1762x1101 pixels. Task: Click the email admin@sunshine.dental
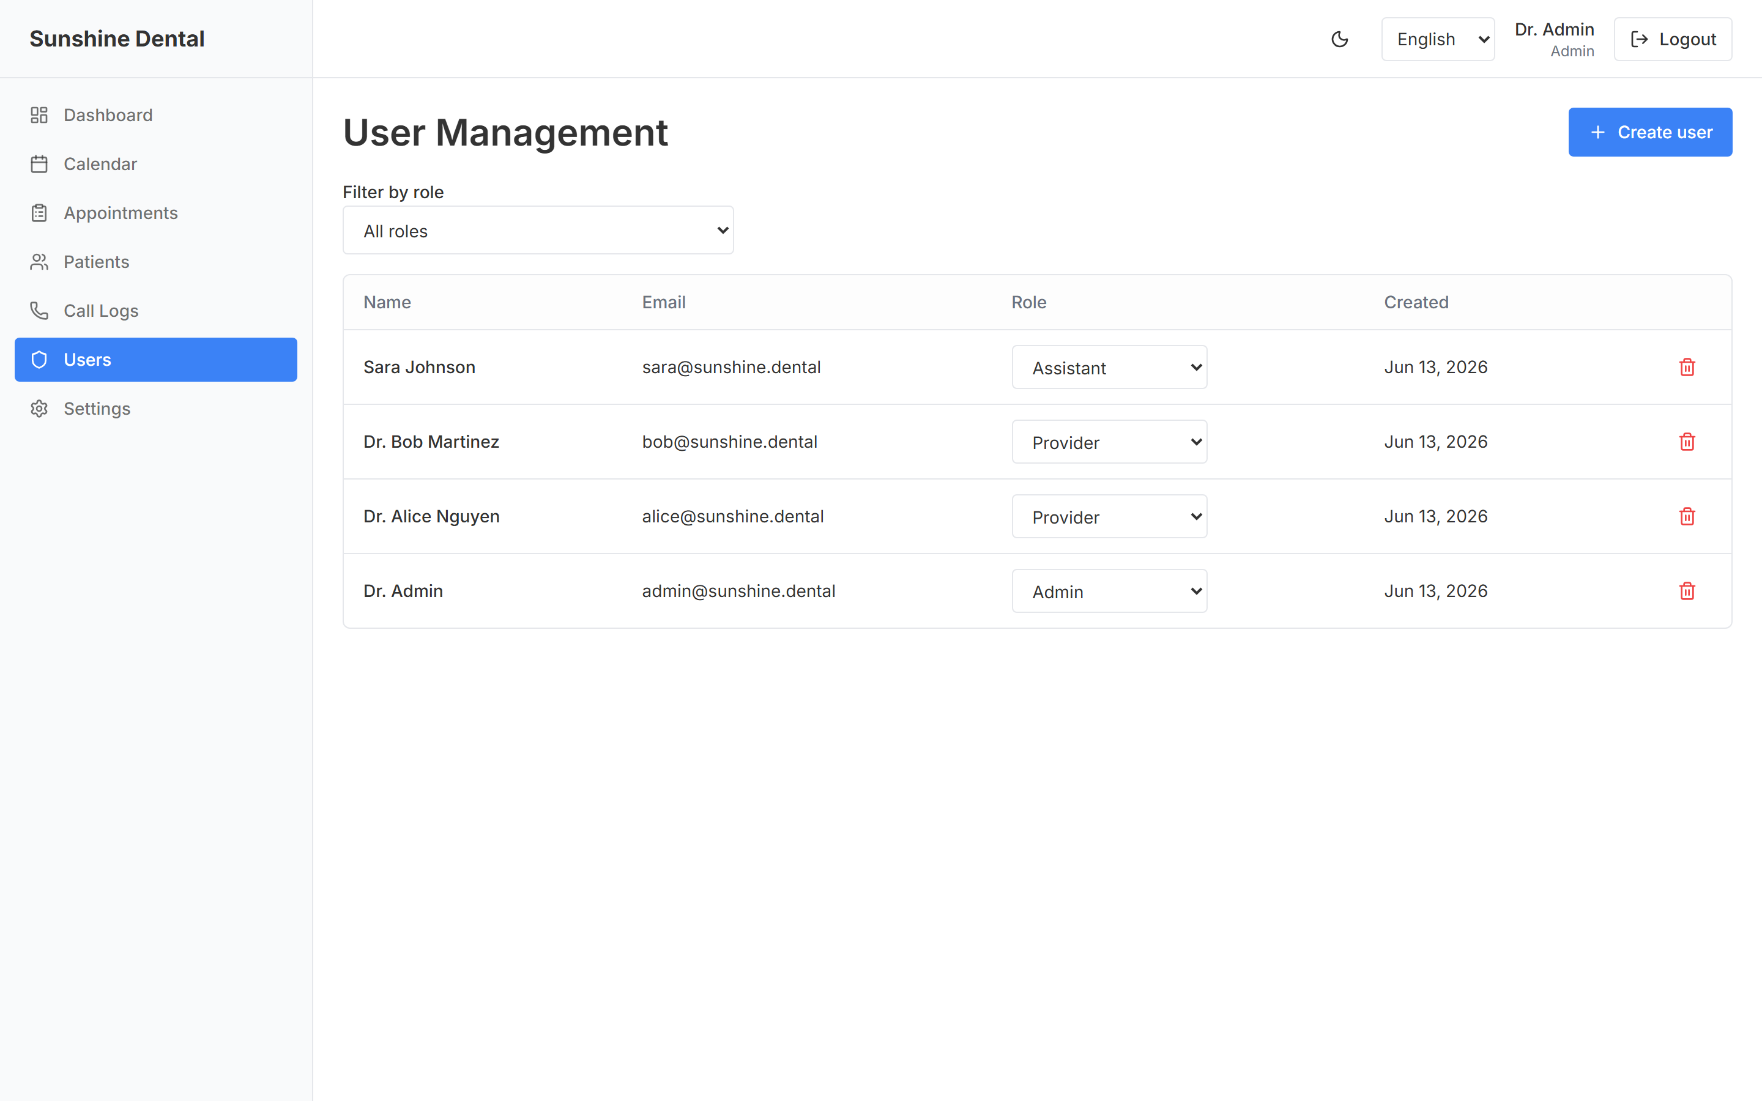(738, 591)
